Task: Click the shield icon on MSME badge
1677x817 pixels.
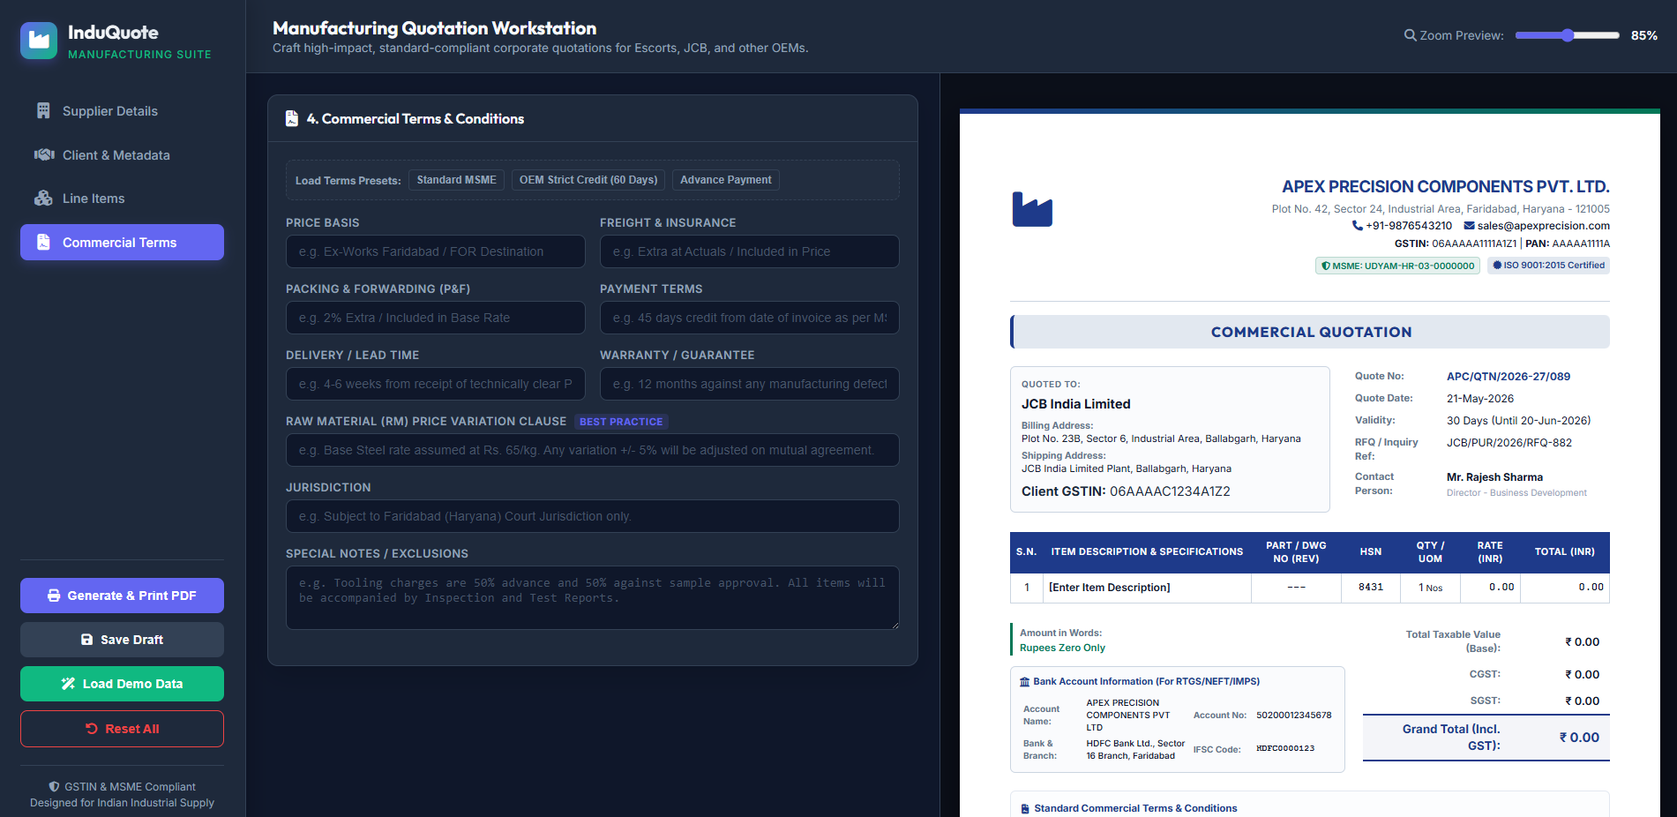Action: pos(1326,266)
